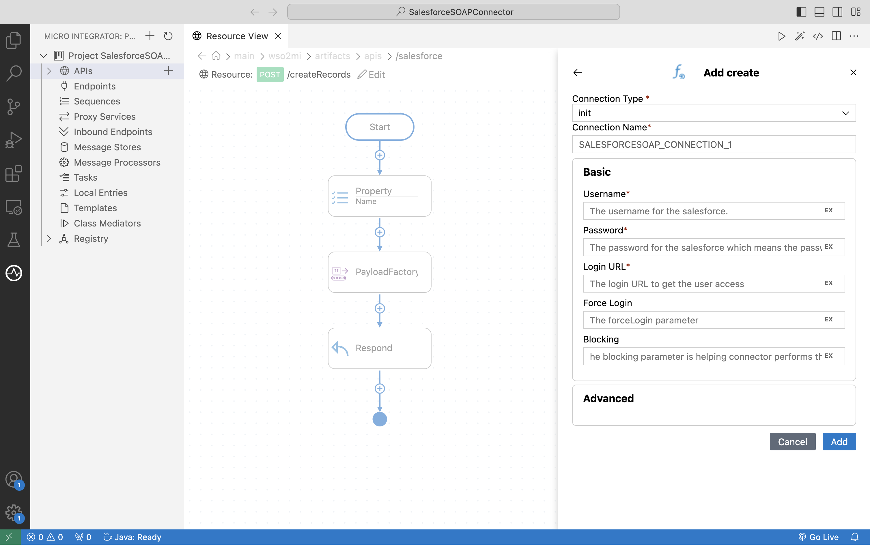Open the Testing flask view

click(x=14, y=240)
